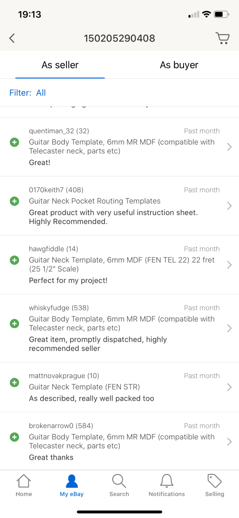Tap the back arrow icon
The image size is (239, 518).
[12, 38]
